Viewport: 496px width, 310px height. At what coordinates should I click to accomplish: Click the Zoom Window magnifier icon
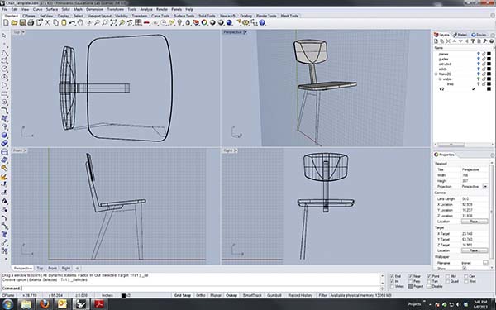tap(105, 23)
